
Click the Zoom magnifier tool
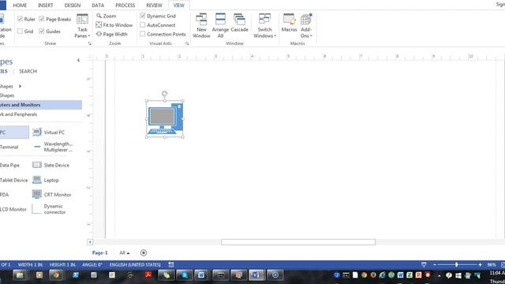[107, 16]
